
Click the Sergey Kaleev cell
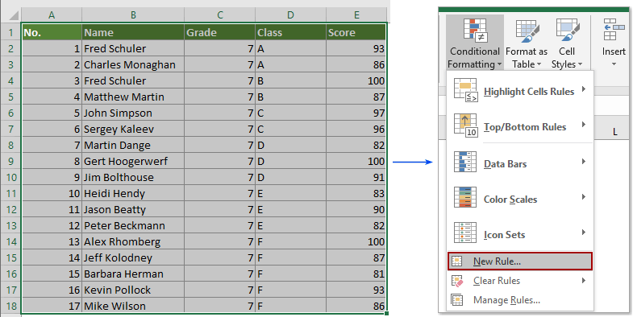[133, 129]
